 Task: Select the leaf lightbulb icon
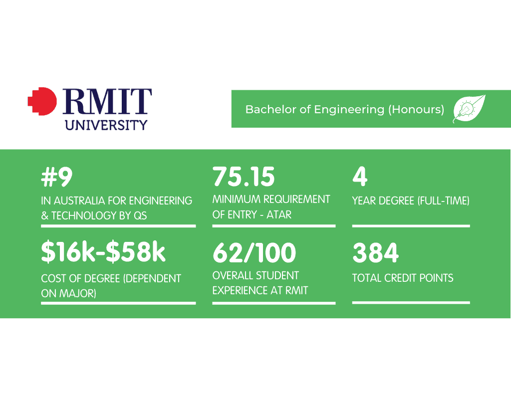[470, 109]
